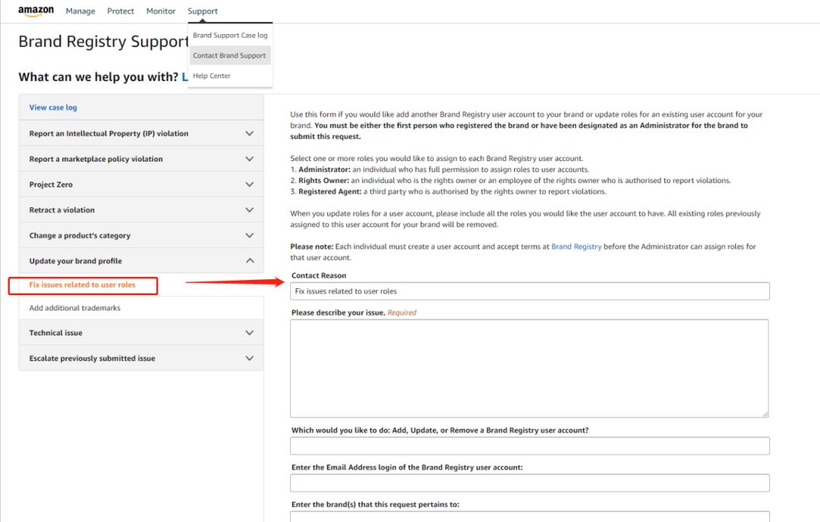The width and height of the screenshot is (820, 522).
Task: Click the 'Rights Owner:' role definition text
Action: point(515,181)
